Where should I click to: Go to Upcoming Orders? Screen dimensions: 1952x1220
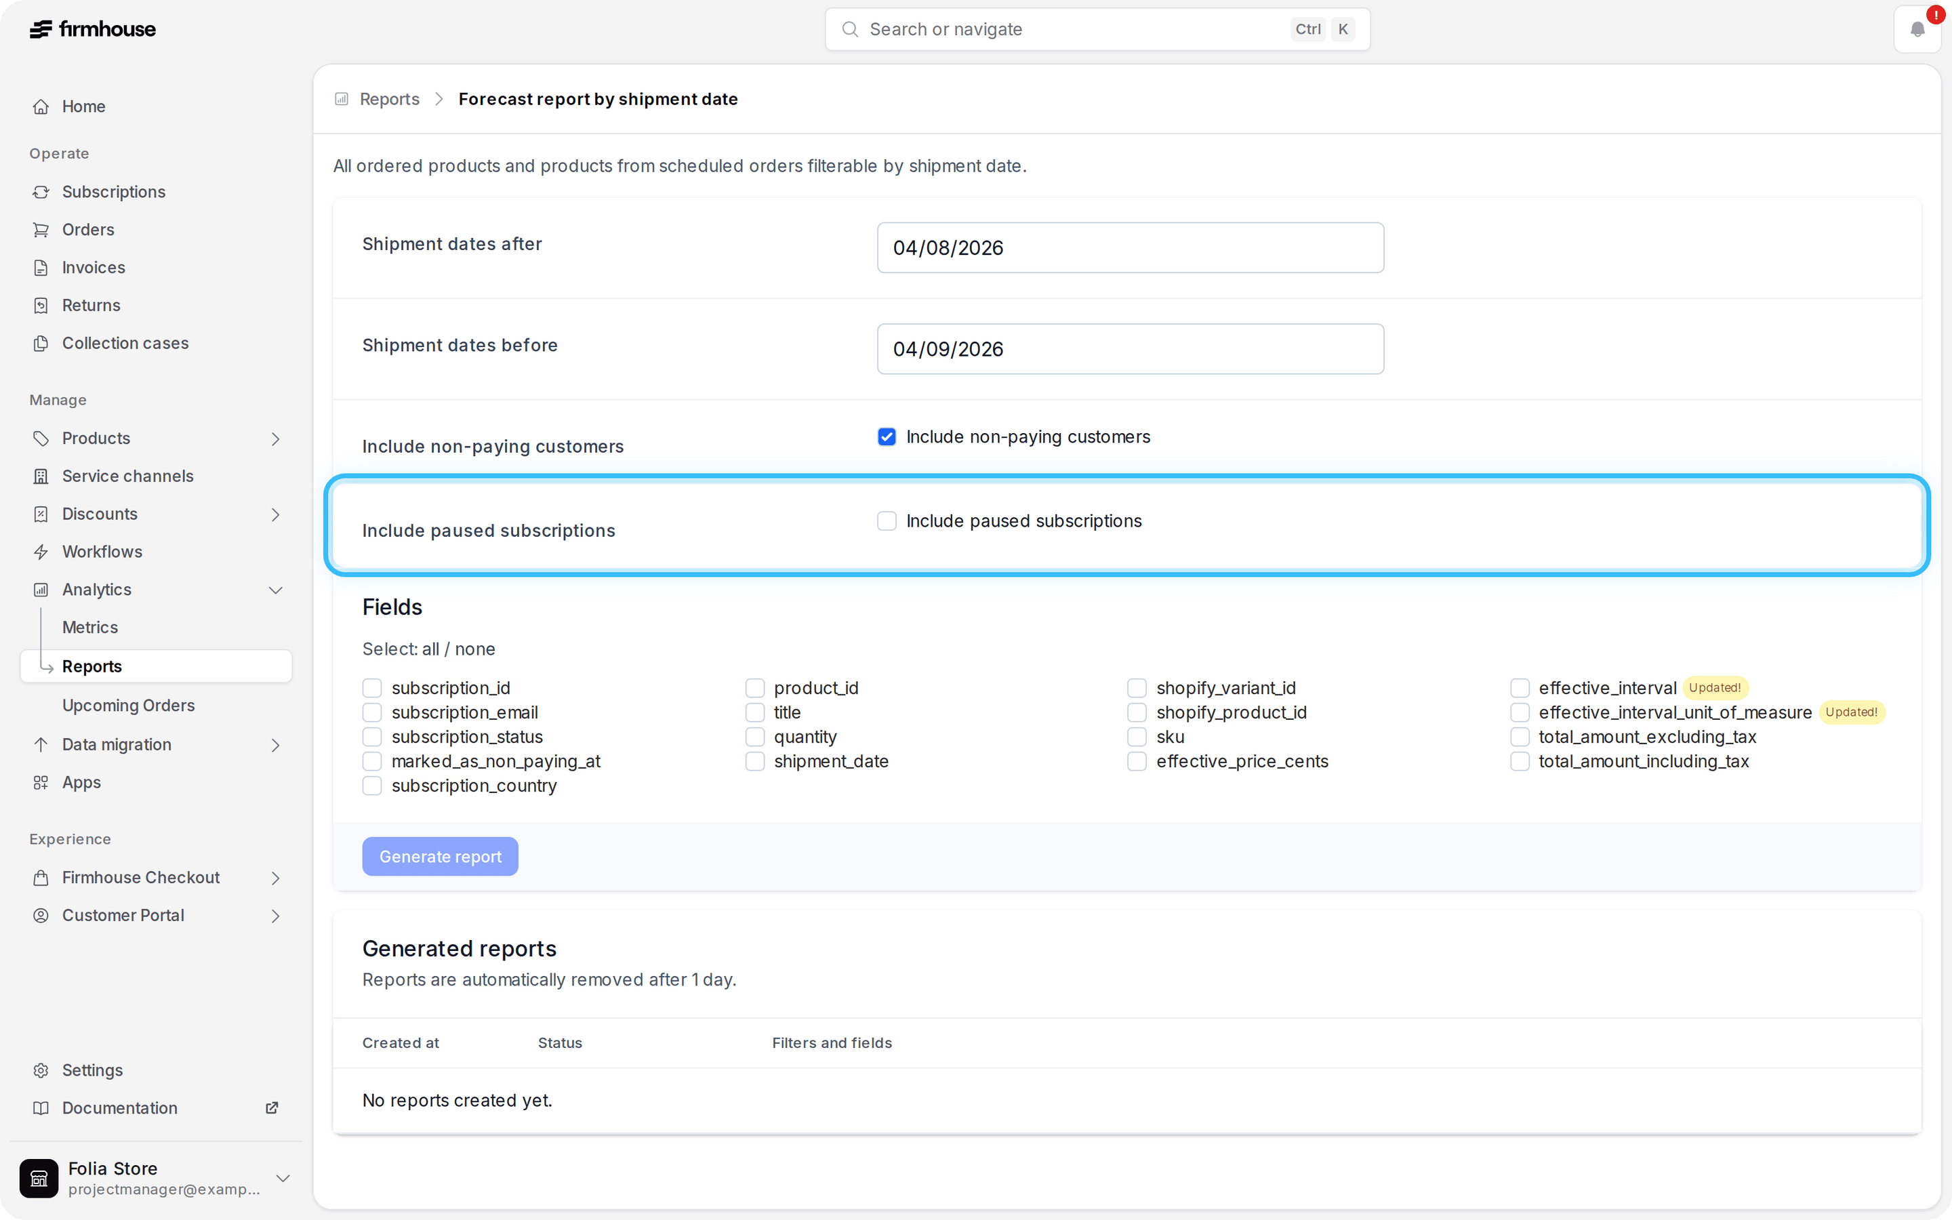point(128,706)
